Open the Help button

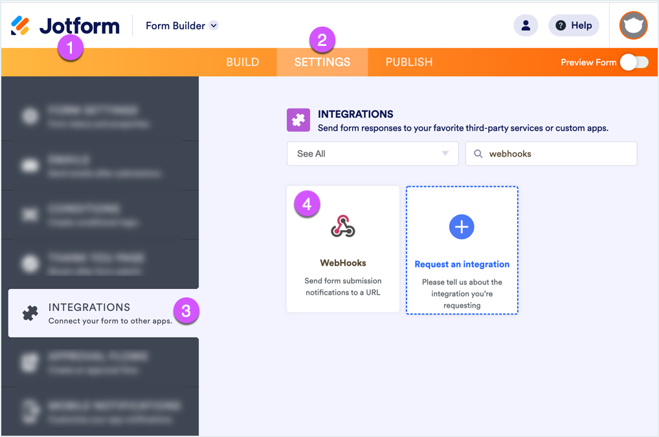574,26
